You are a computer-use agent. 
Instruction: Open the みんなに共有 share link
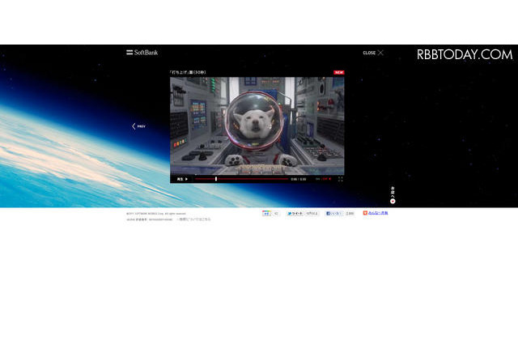pyautogui.click(x=376, y=213)
